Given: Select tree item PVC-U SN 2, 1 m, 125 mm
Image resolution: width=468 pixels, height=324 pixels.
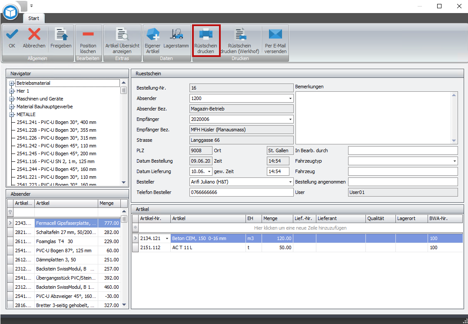Looking at the screenshot, I should [56, 161].
